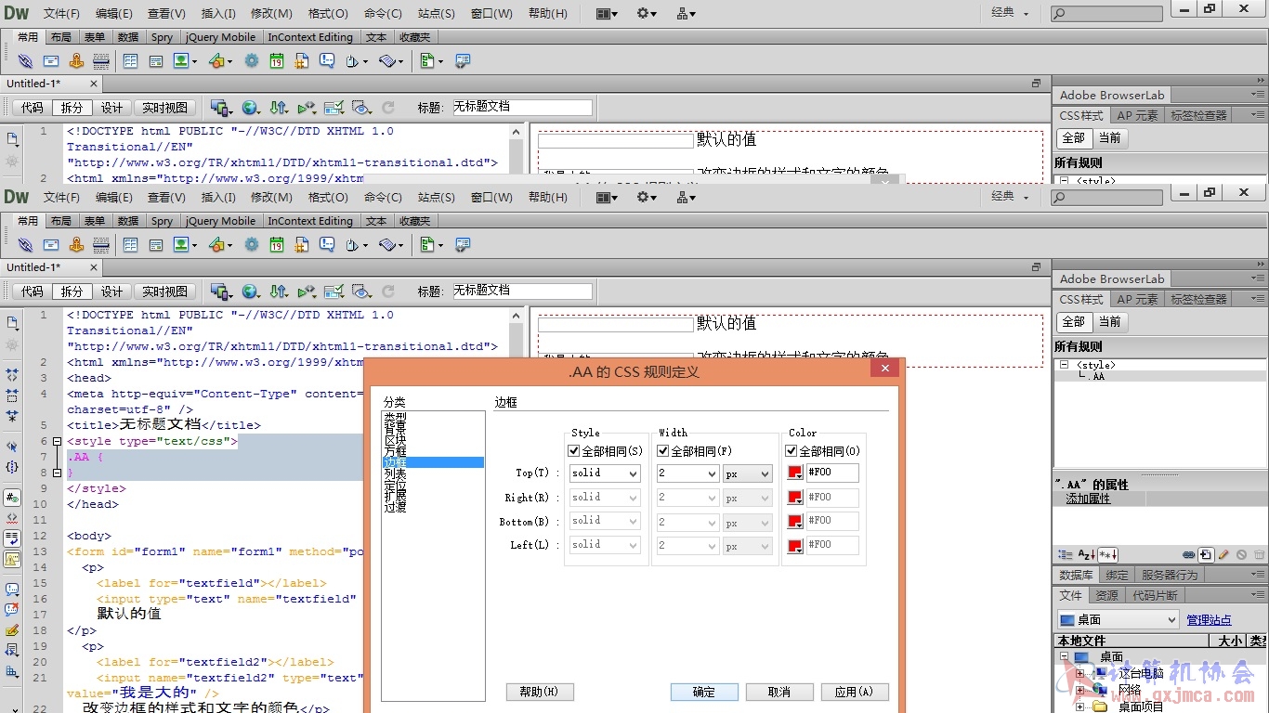The image size is (1269, 713).
Task: Click the Top(T) color value field #F00
Action: (x=832, y=473)
